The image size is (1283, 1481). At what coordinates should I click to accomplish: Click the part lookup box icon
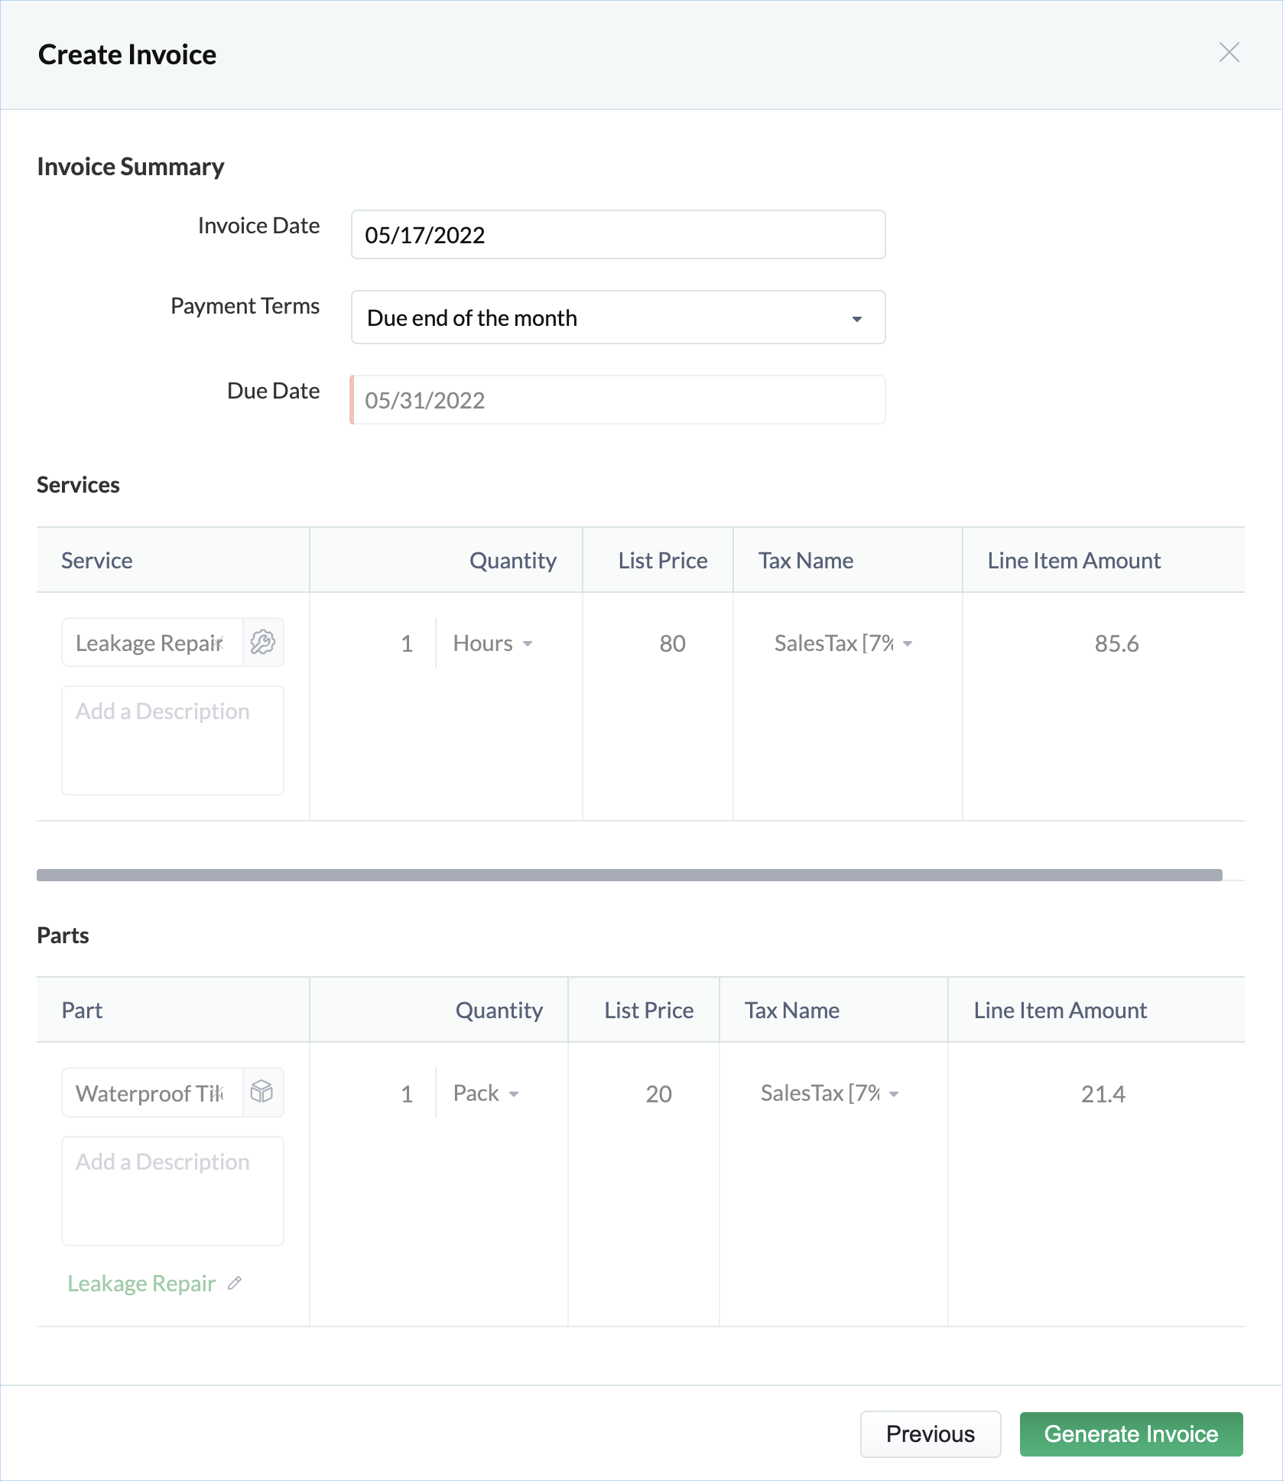click(262, 1092)
